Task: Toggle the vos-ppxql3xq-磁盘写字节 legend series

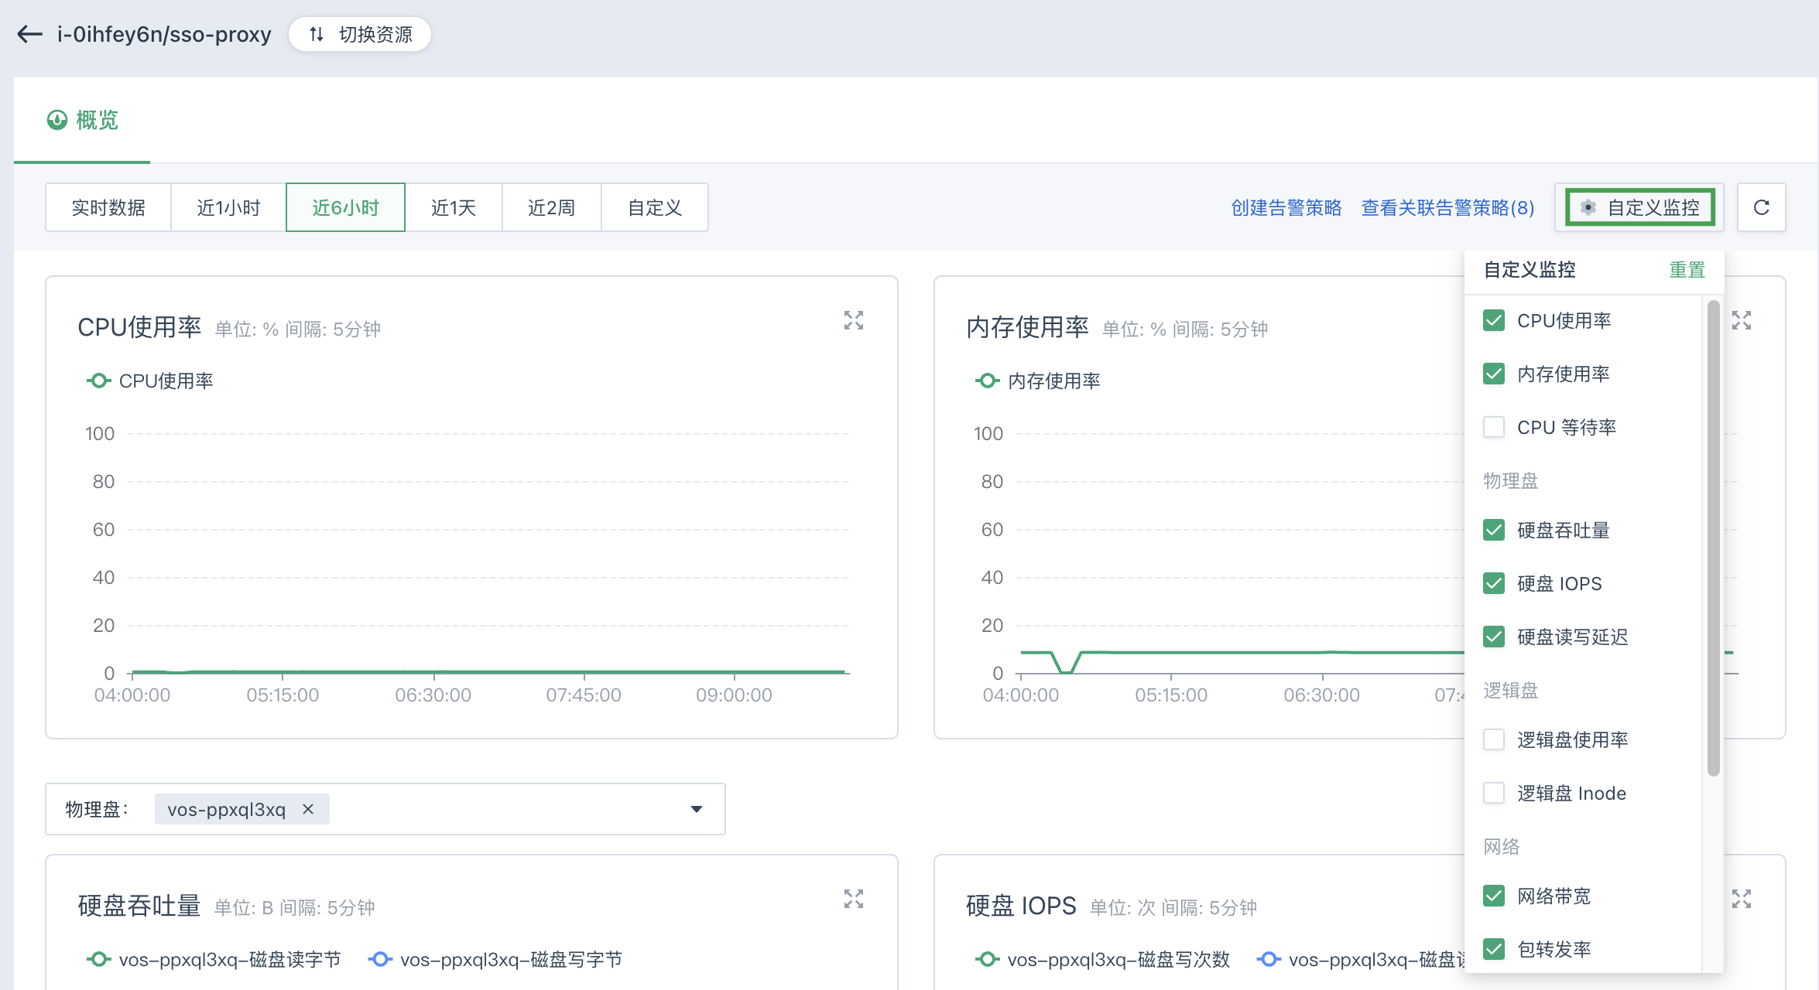Action: click(x=495, y=959)
